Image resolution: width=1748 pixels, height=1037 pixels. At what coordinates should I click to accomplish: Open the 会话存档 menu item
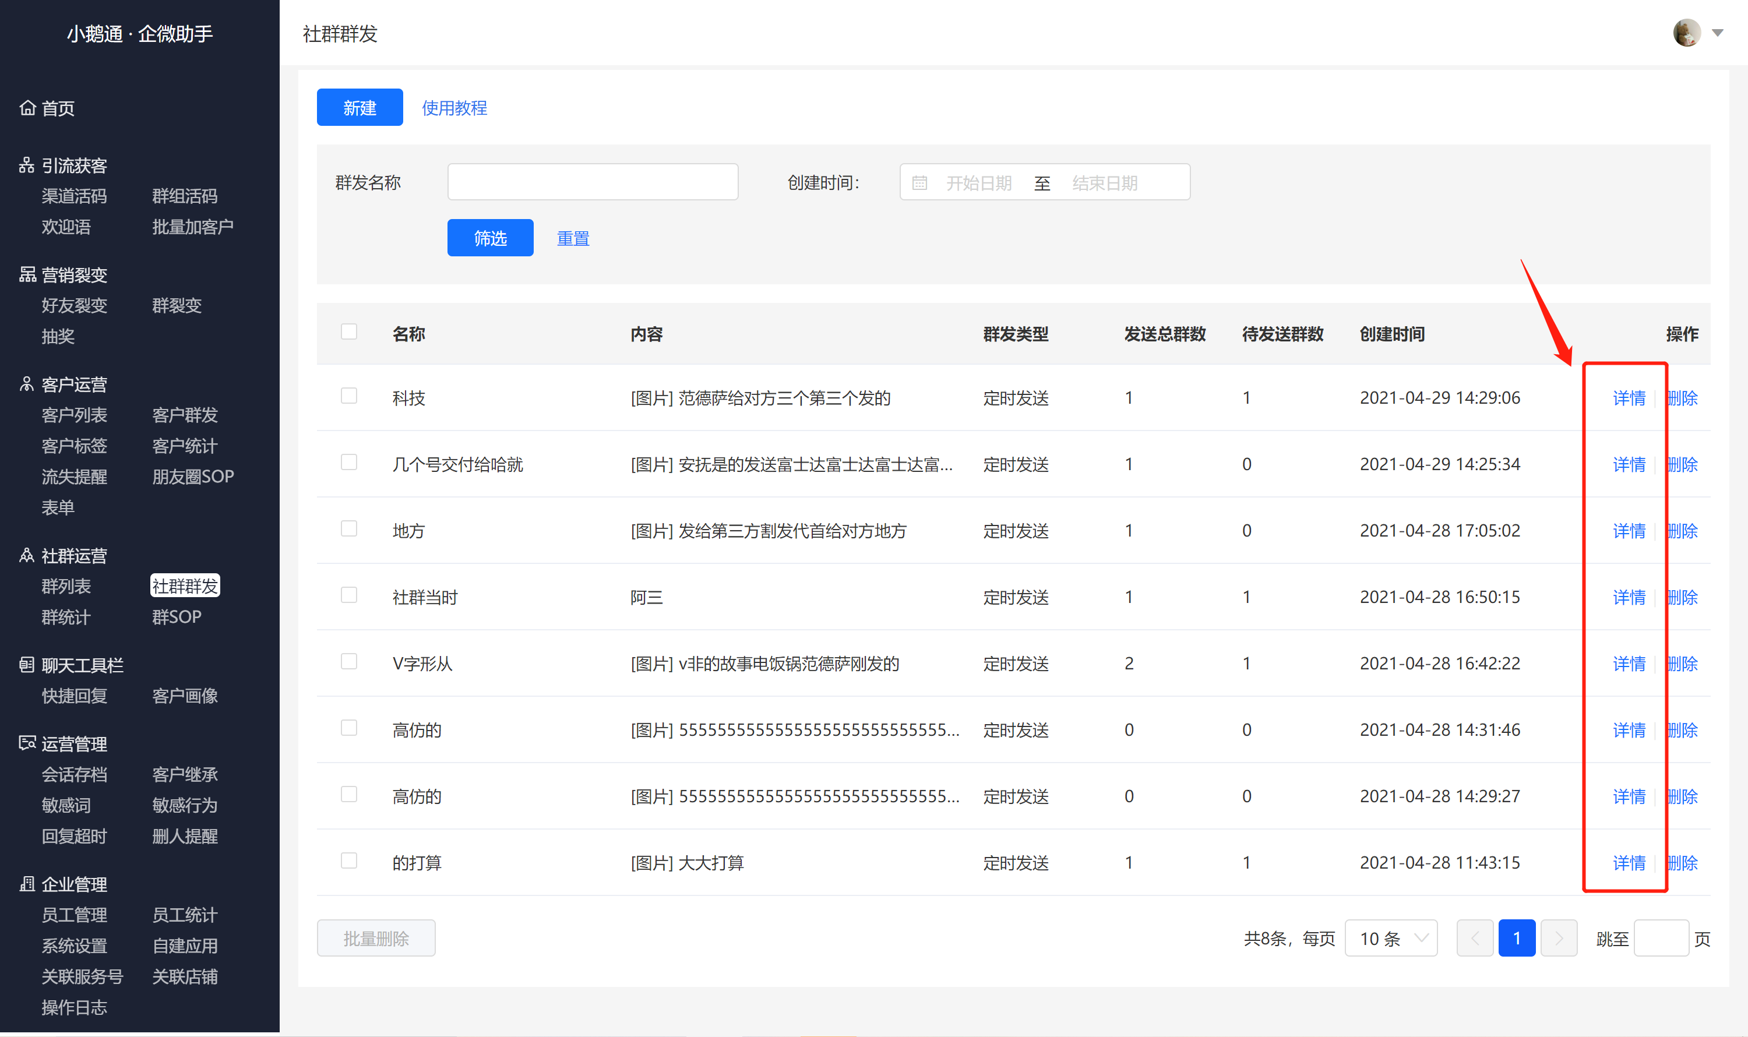coord(74,774)
